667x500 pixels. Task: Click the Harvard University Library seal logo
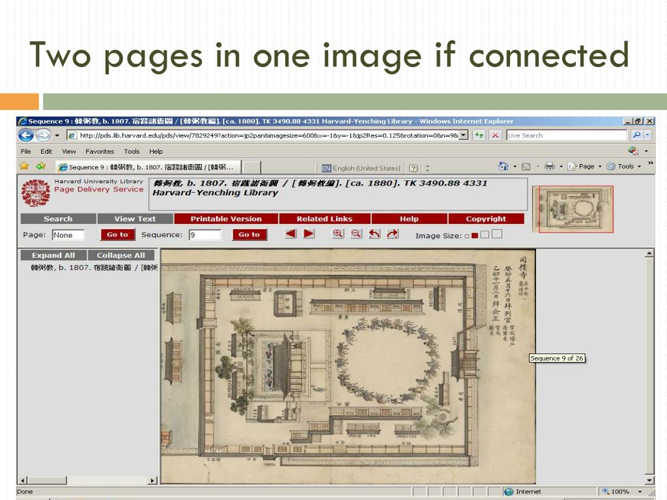tap(36, 193)
